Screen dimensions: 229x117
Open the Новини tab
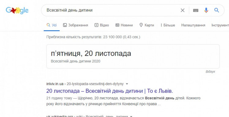pos(124,25)
